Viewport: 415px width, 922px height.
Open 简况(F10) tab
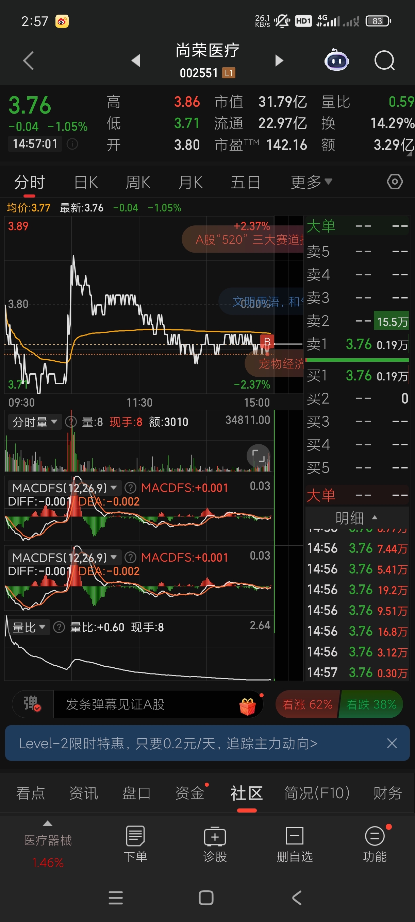tap(317, 793)
